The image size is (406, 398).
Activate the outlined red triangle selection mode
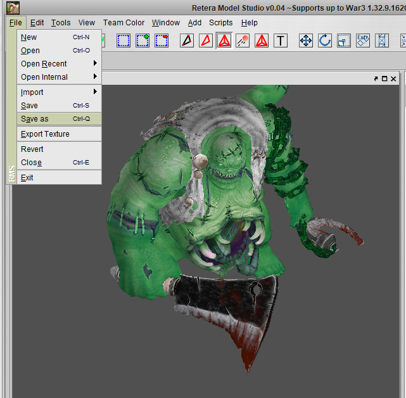coord(205,41)
